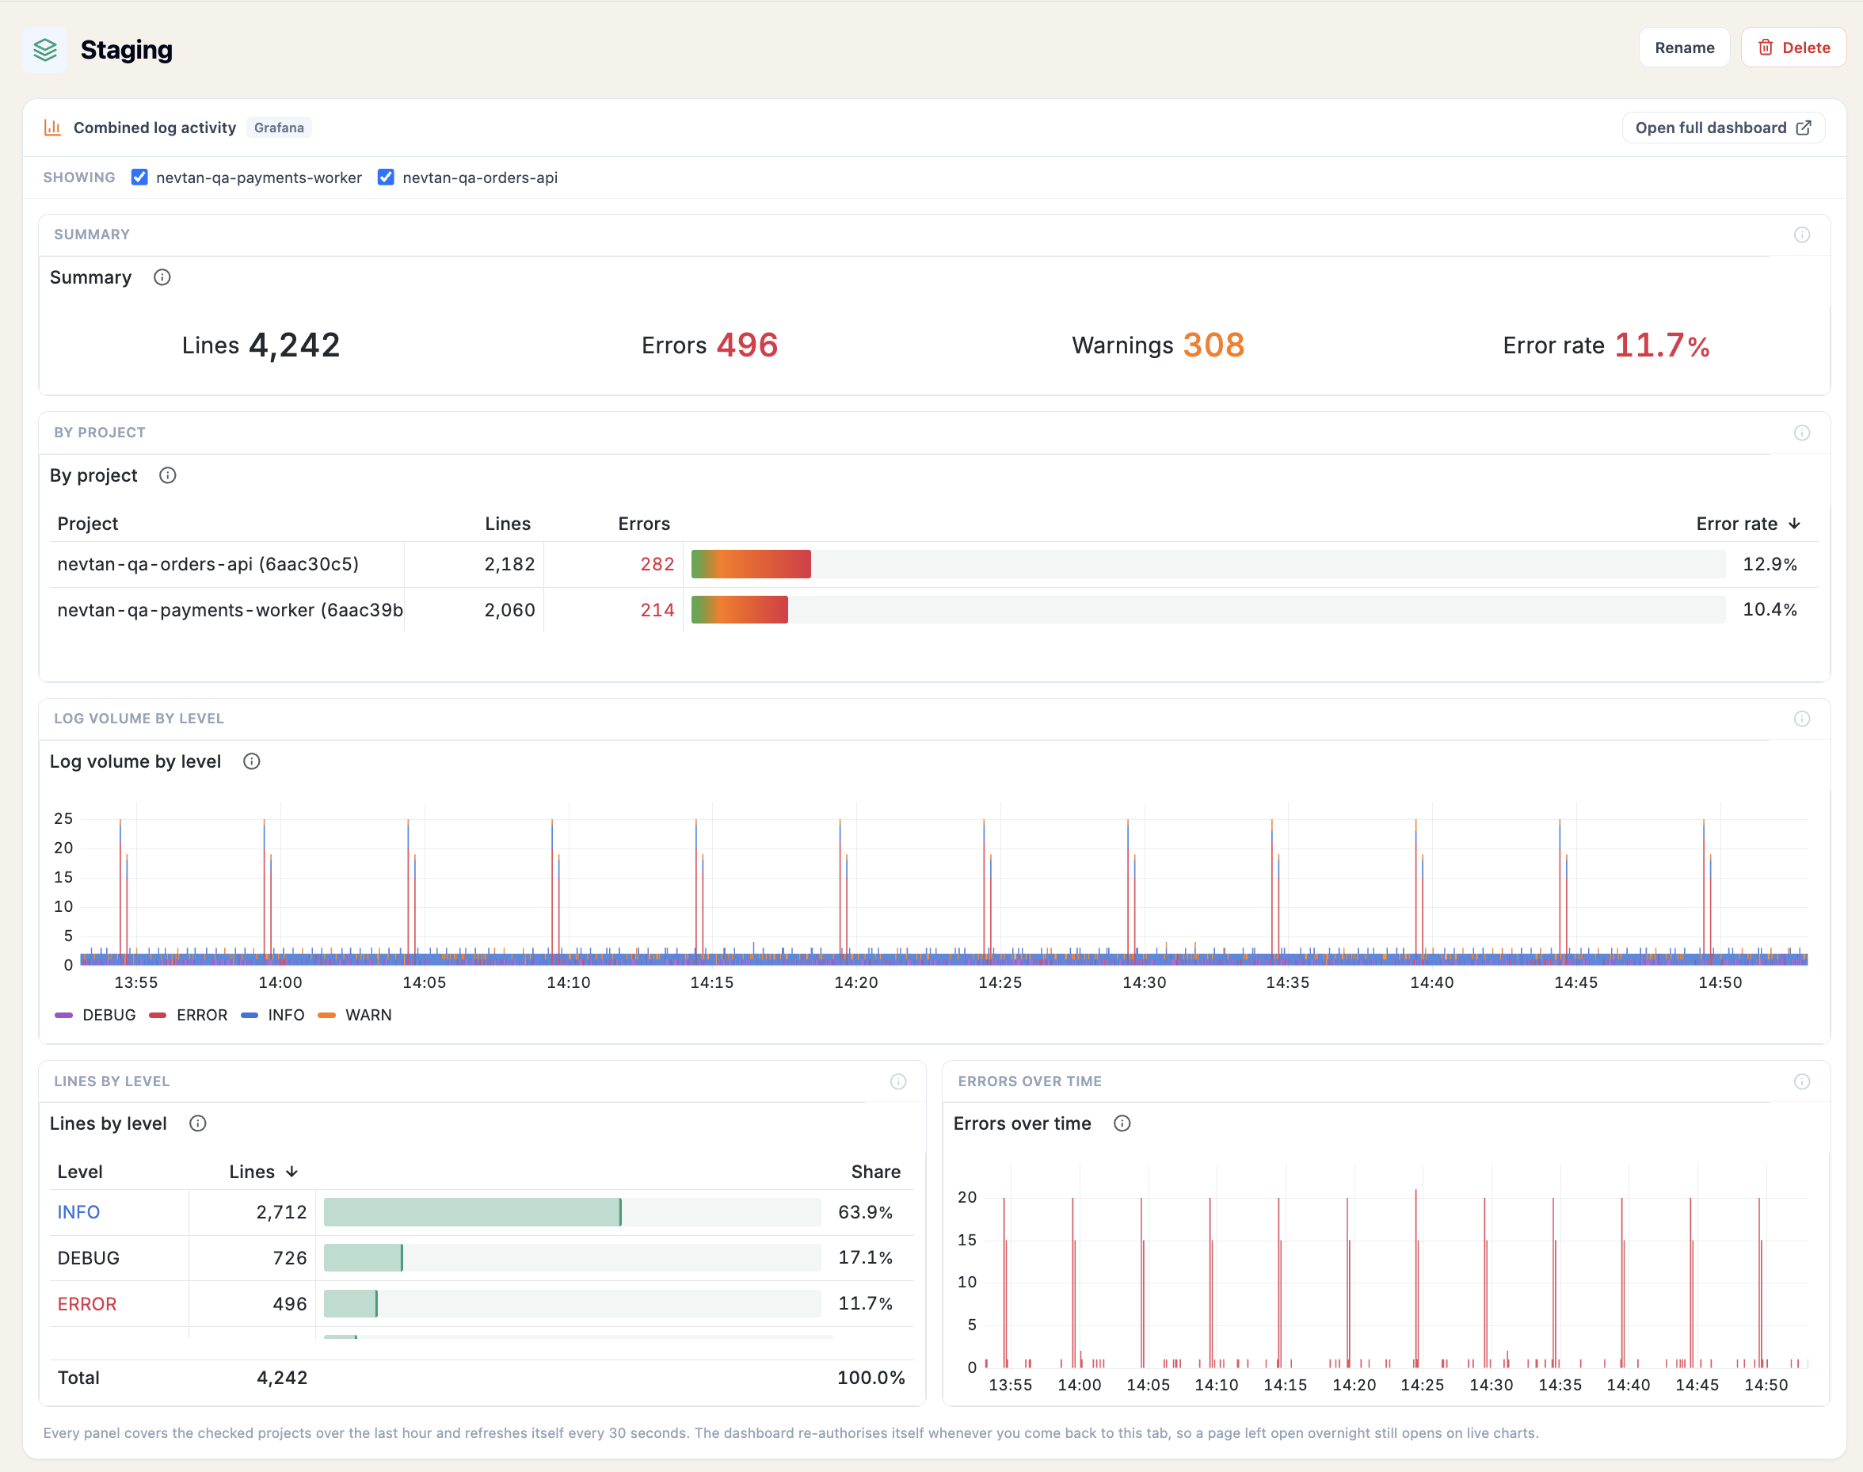
Task: Click the Error rate 11.7% summary stat
Action: click(x=1606, y=345)
